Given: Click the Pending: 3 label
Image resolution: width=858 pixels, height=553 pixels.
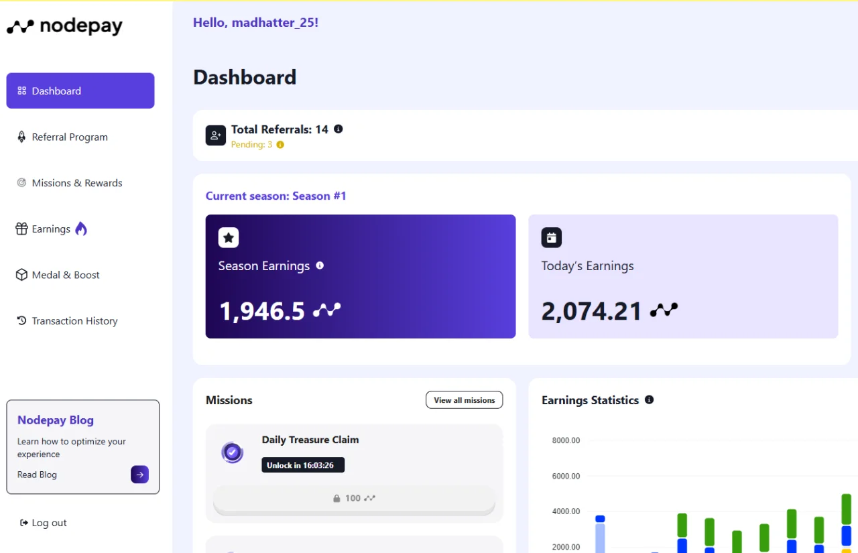Looking at the screenshot, I should click(252, 145).
